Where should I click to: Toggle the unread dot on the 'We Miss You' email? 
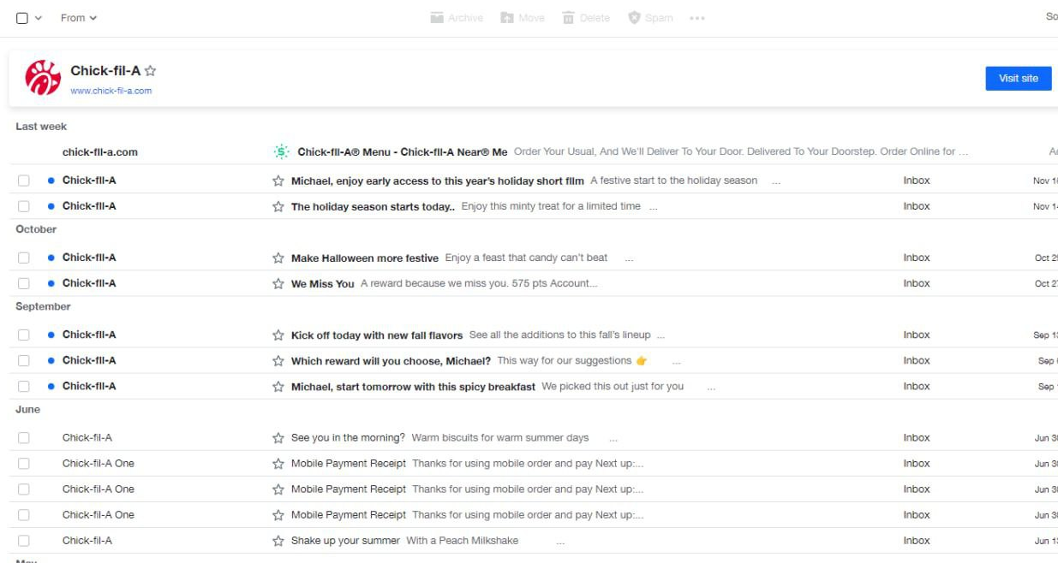tap(51, 283)
